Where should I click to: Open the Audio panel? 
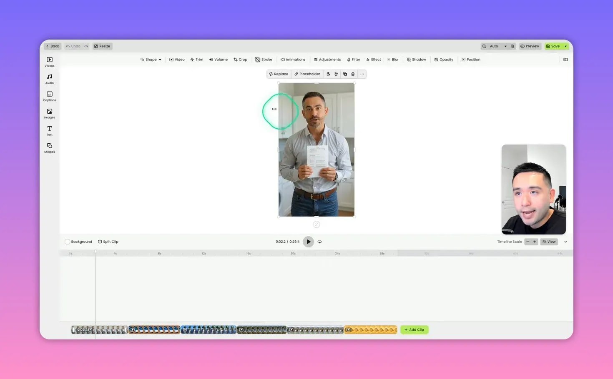click(x=49, y=79)
